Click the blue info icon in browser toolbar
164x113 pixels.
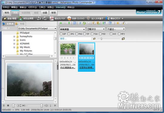coord(80,23)
